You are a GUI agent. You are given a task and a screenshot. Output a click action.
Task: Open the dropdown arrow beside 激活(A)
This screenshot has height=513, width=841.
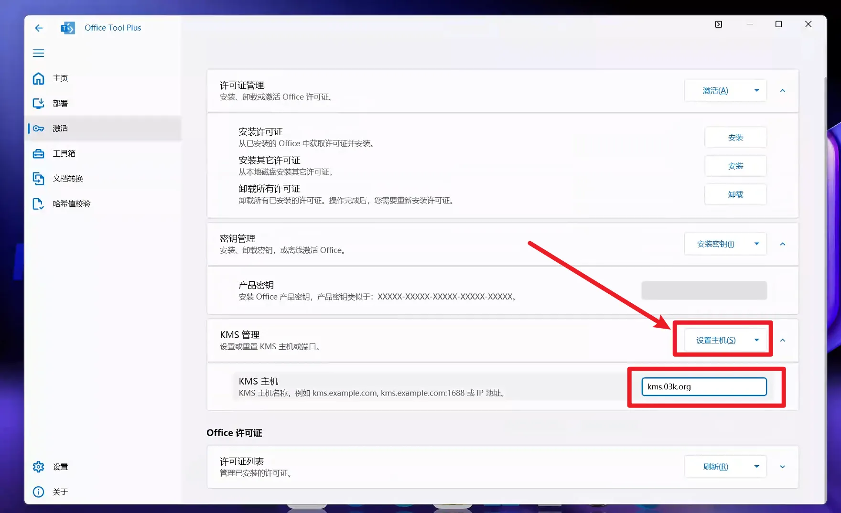(756, 91)
